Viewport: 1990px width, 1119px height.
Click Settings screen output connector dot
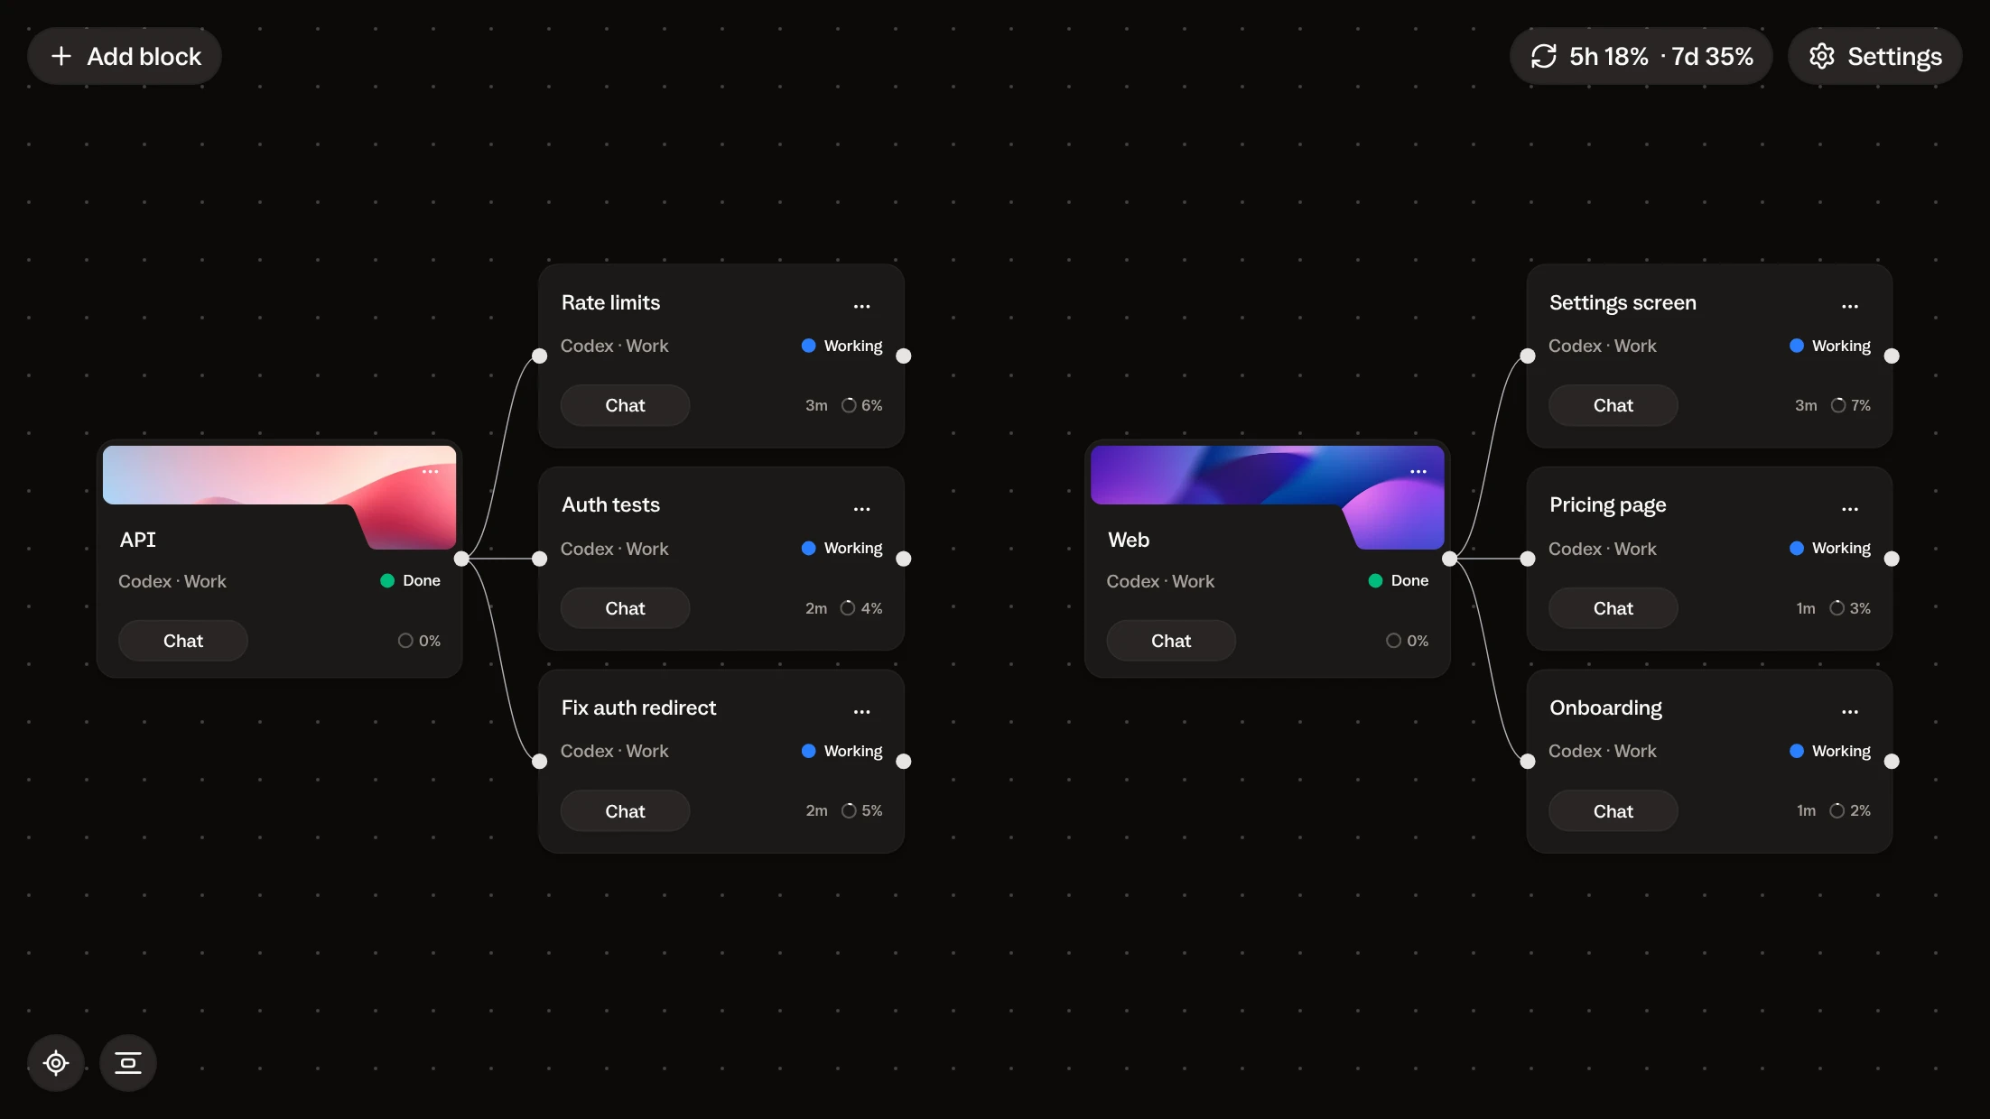(1892, 356)
